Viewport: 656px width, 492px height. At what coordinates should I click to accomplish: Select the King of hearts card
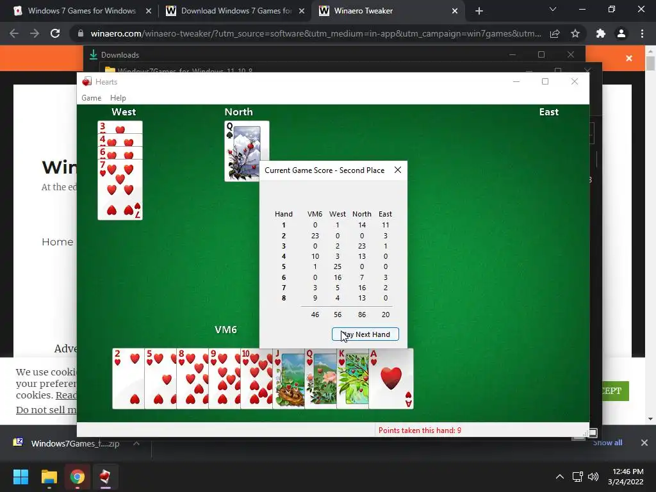click(x=353, y=379)
